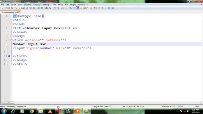Click the Open file toolbar icon
Screen dimensions: 203x114
click(x=5, y=8)
